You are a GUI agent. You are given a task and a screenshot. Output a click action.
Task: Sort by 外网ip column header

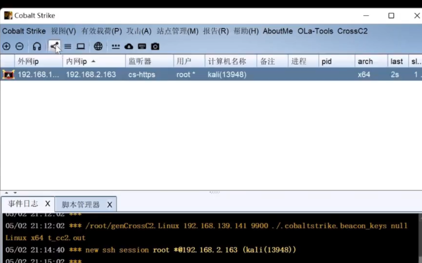(38, 61)
